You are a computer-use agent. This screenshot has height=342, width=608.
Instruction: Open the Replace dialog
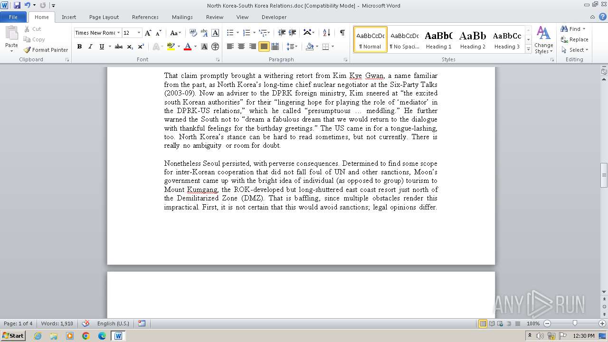click(x=574, y=39)
